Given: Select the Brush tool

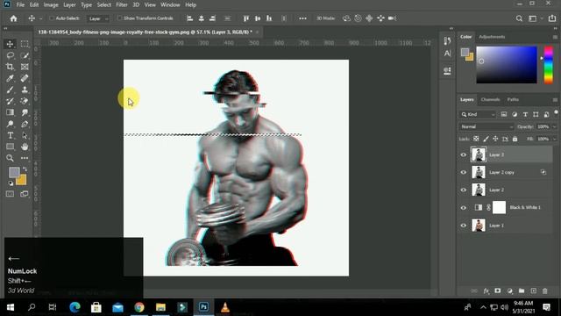Looking at the screenshot, I should tap(10, 90).
